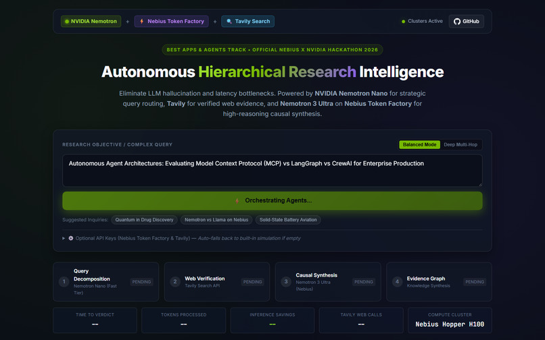Click the Compute Cluster label
This screenshot has height=340, width=545.
point(450,314)
